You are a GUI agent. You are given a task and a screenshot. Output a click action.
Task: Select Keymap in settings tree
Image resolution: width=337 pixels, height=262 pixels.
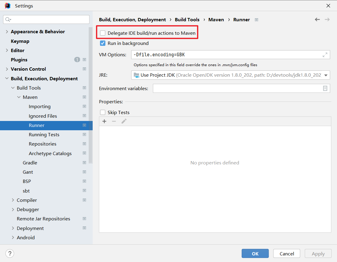pos(20,41)
